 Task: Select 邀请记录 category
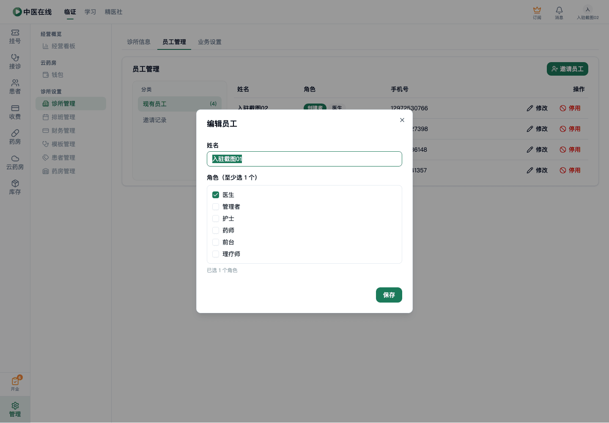[180, 120]
